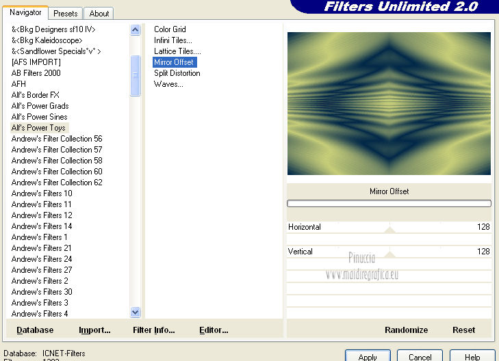This screenshot has width=499, height=361.
Task: Select the Lattice Tiles.... filter
Action: click(x=177, y=51)
